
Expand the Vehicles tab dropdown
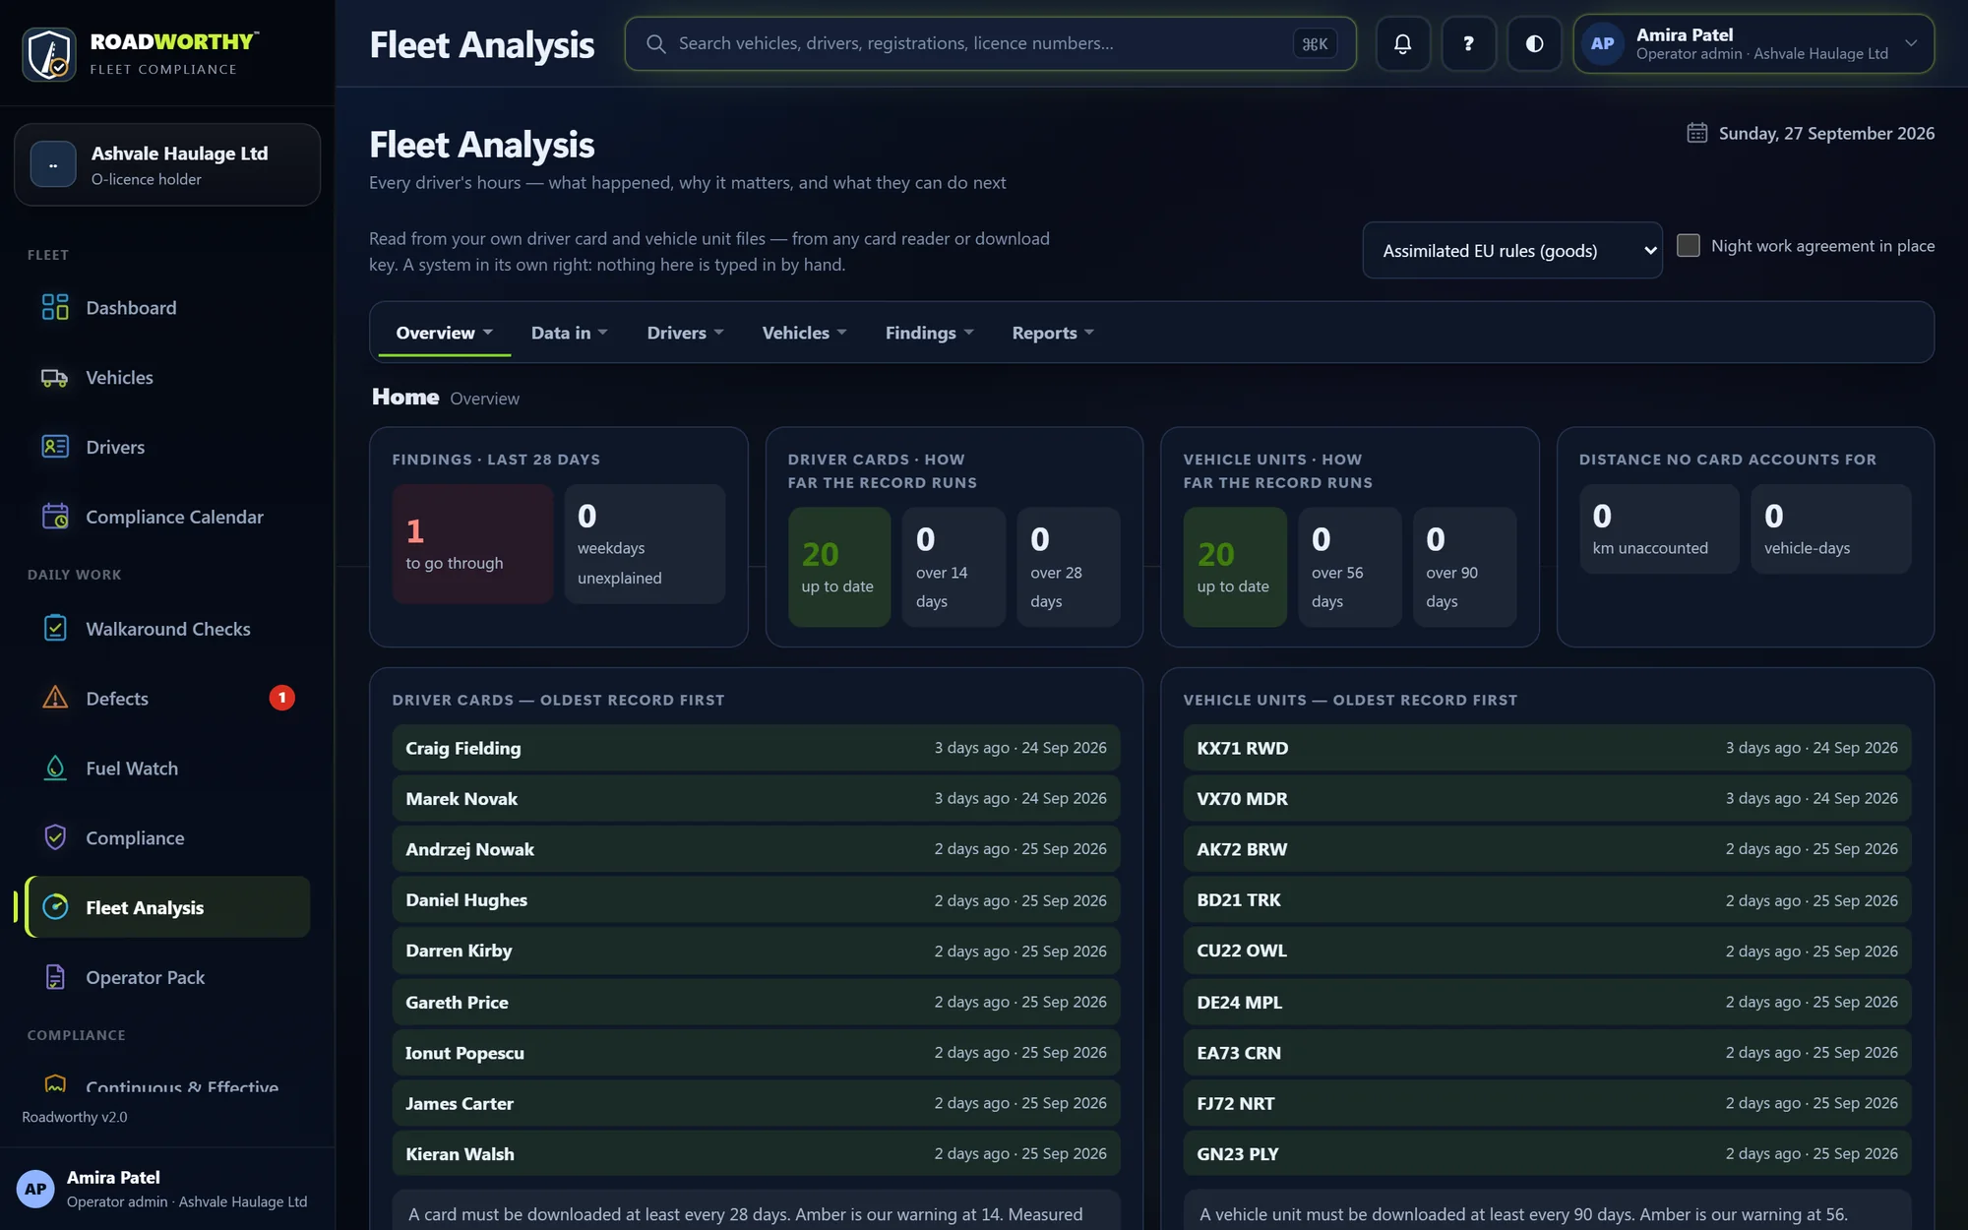tap(804, 333)
